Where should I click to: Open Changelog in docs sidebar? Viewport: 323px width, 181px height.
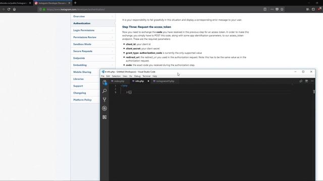click(80, 93)
